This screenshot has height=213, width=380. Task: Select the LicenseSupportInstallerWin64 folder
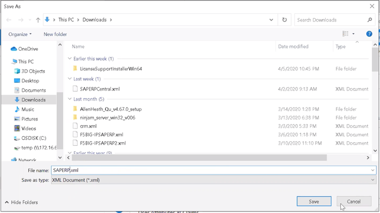coord(111,69)
